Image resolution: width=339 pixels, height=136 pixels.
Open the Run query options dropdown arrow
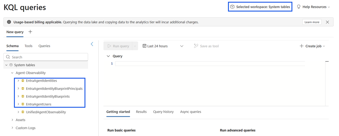(135, 46)
